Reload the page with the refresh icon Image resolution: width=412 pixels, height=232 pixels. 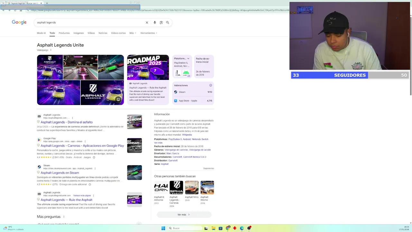pos(15,10)
